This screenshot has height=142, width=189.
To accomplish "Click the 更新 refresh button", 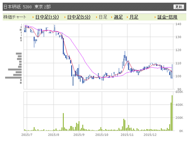I will tap(179, 7).
